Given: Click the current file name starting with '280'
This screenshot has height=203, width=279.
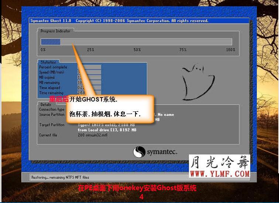Looking at the screenshot, I should [x=93, y=135].
